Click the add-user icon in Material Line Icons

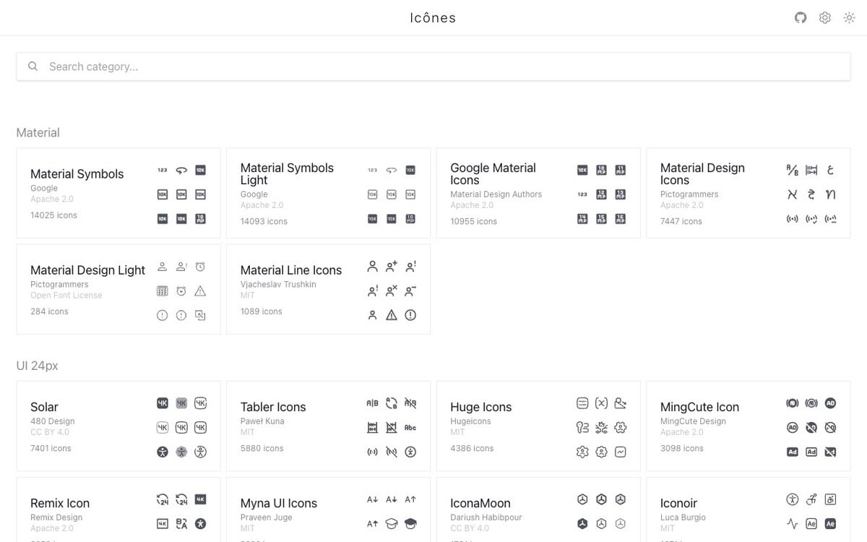(392, 267)
